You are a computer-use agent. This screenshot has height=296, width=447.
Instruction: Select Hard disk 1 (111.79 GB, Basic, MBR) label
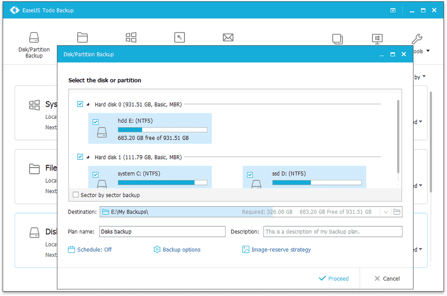point(138,157)
